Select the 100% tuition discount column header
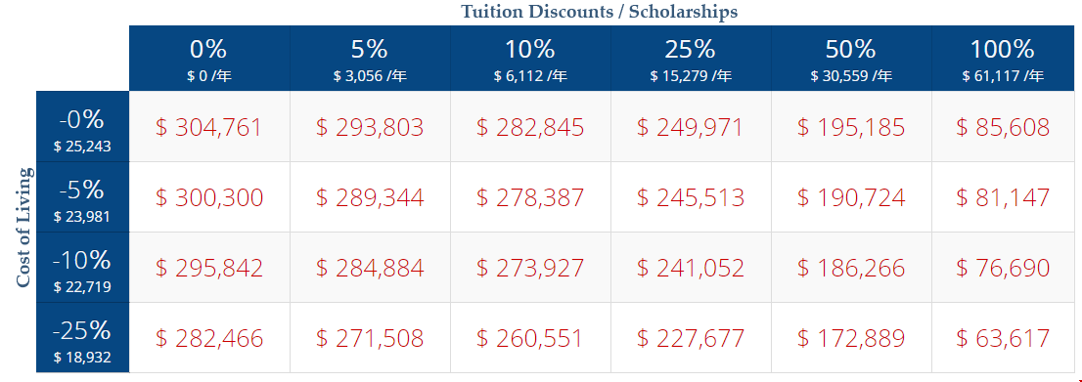The image size is (1082, 382). click(x=1003, y=59)
